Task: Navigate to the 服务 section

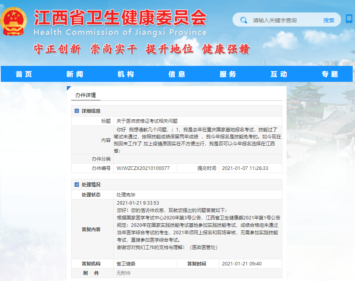Action: [228, 74]
